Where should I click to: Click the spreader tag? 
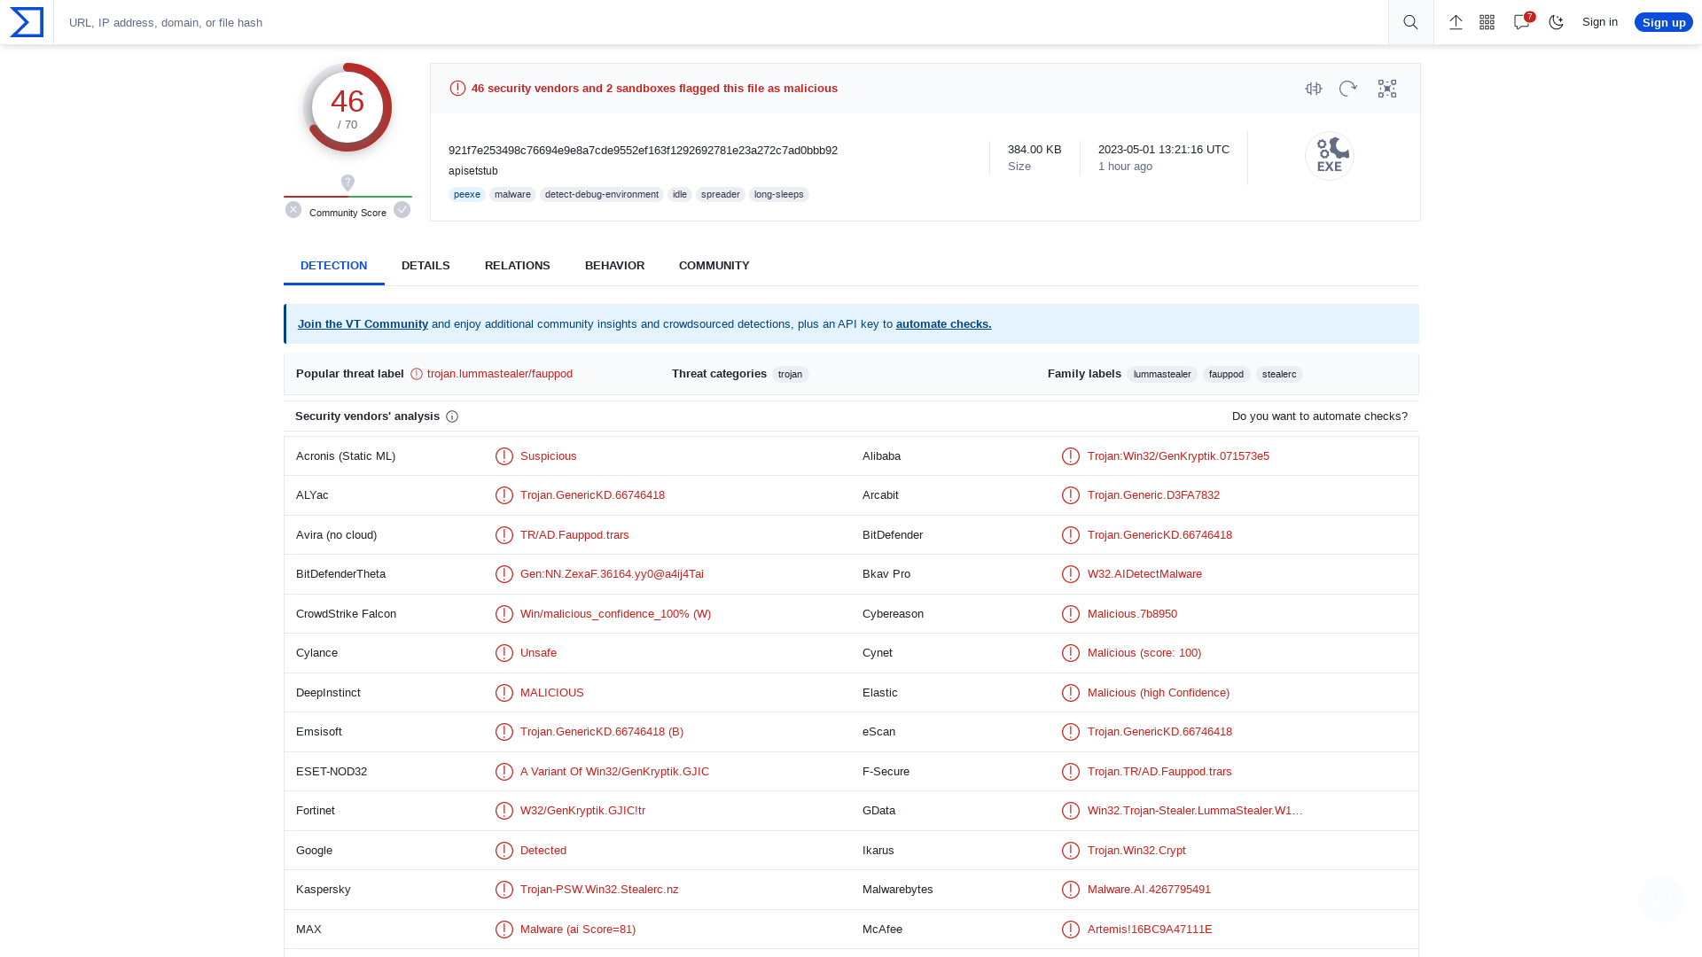coord(720,195)
